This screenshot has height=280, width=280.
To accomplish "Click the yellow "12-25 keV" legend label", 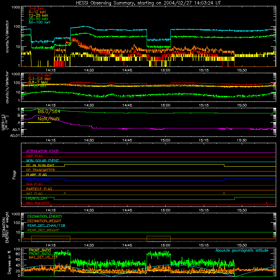I will (38, 15).
